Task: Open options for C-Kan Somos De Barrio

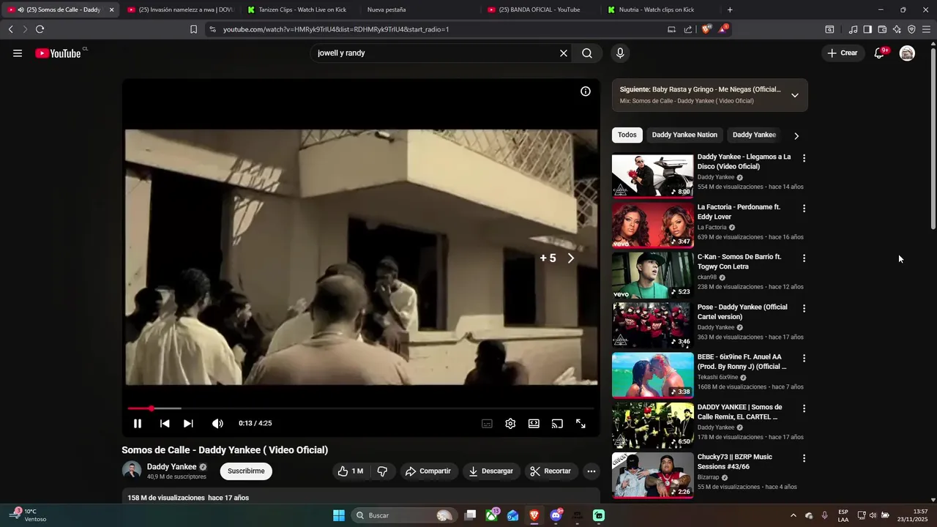Action: pos(804,258)
